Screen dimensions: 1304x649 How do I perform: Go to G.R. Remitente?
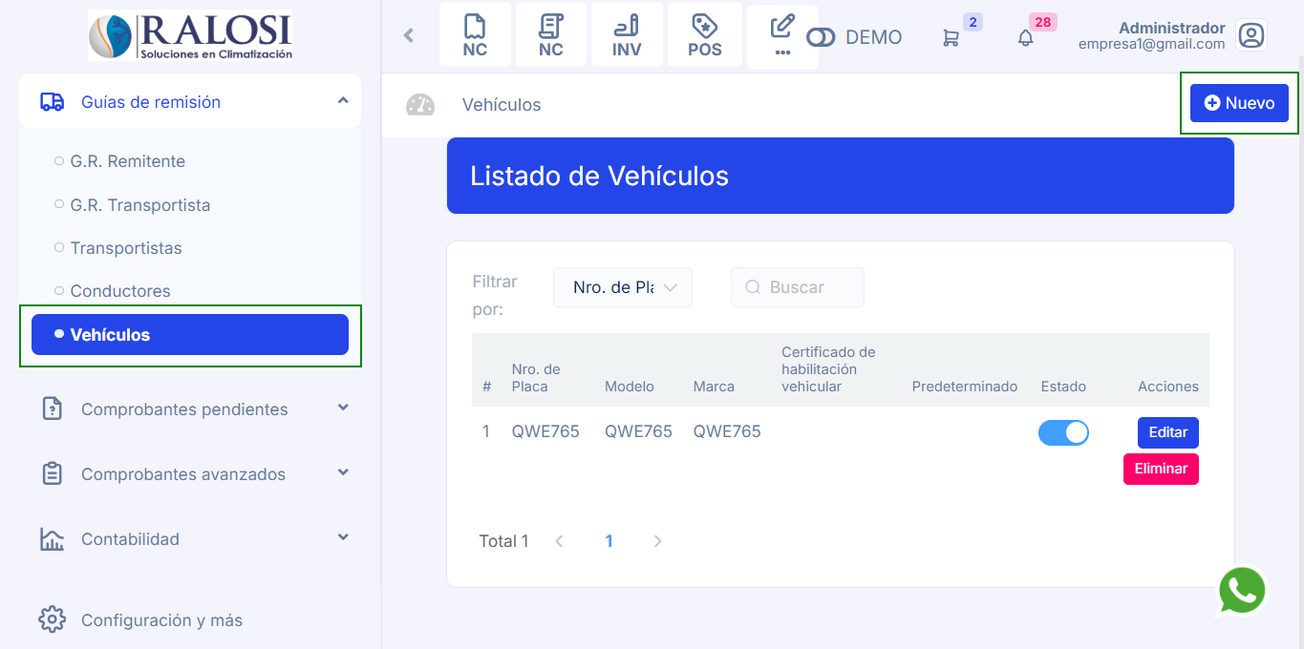127,161
